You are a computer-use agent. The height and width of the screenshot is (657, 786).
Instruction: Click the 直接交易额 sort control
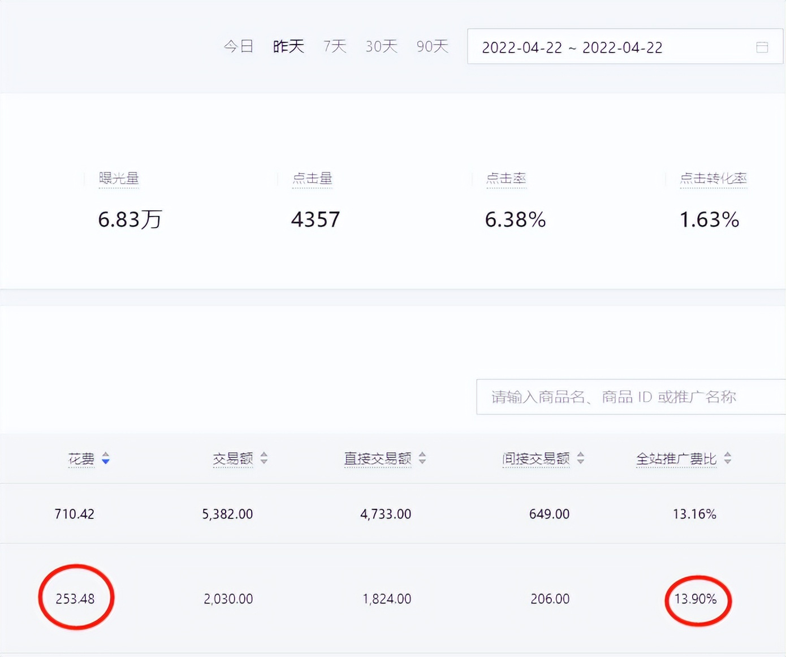pos(422,459)
